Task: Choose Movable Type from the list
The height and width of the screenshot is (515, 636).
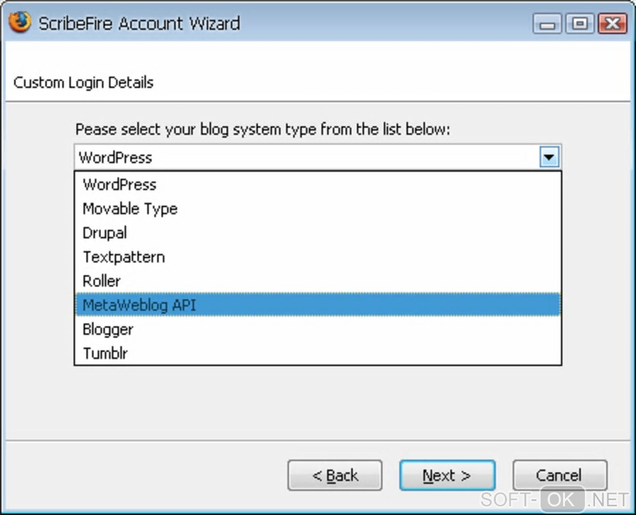Action: tap(130, 209)
